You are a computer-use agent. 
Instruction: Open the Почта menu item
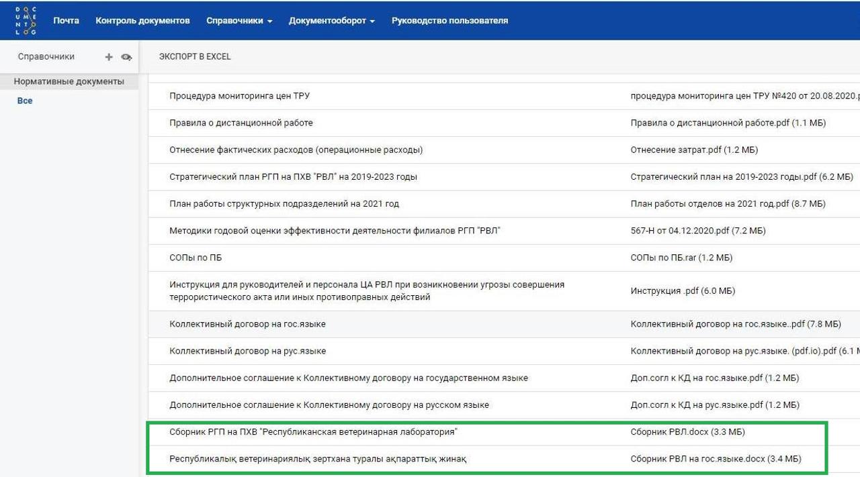(x=66, y=21)
